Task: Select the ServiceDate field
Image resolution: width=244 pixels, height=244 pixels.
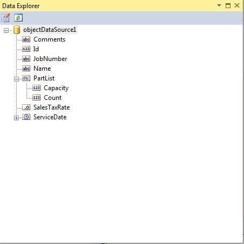Action: [50, 117]
